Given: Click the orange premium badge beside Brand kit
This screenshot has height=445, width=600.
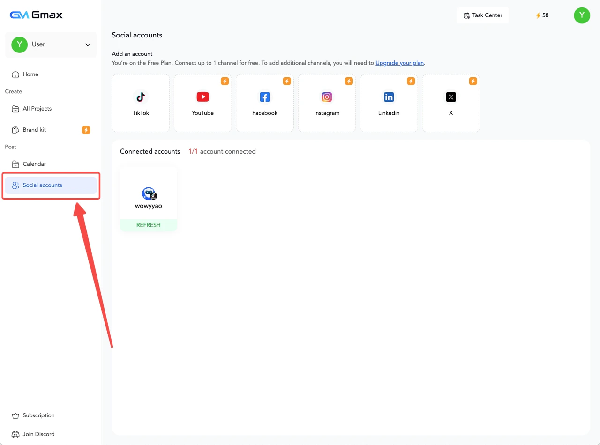Looking at the screenshot, I should 86,130.
